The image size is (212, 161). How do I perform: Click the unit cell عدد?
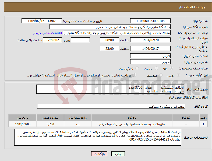(x=78, y=124)
